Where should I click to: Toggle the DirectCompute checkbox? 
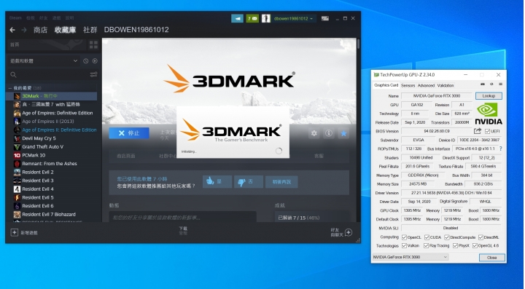tap(447, 237)
